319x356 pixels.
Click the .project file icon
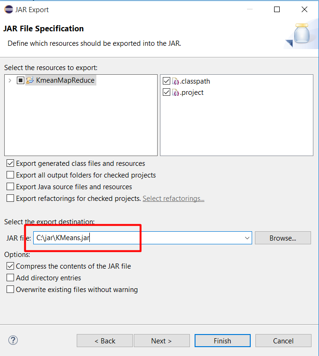coord(176,93)
